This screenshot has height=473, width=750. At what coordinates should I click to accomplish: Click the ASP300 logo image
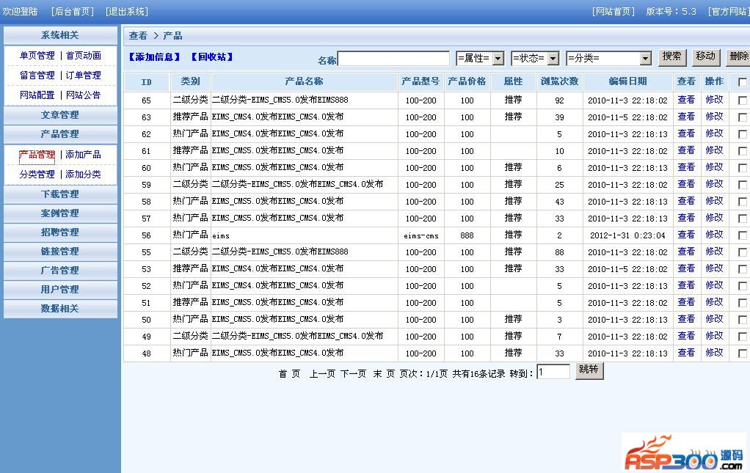[x=684, y=452]
